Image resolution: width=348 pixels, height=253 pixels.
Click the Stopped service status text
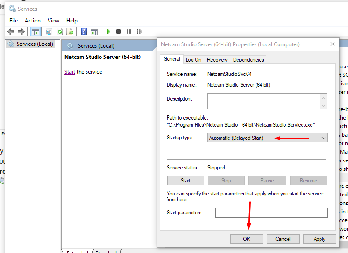(216, 168)
